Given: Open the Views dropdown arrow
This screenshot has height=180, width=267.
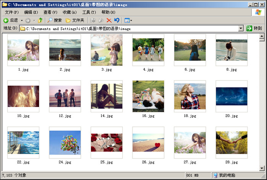Looking at the screenshot, I should point(131,21).
